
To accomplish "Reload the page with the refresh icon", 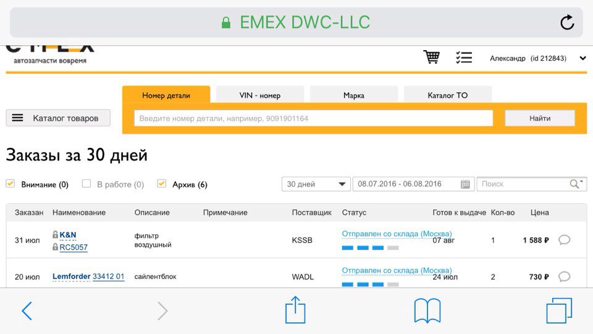I will (567, 22).
